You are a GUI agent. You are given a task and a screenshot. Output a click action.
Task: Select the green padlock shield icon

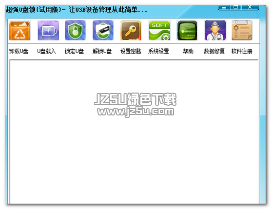click(x=75, y=31)
